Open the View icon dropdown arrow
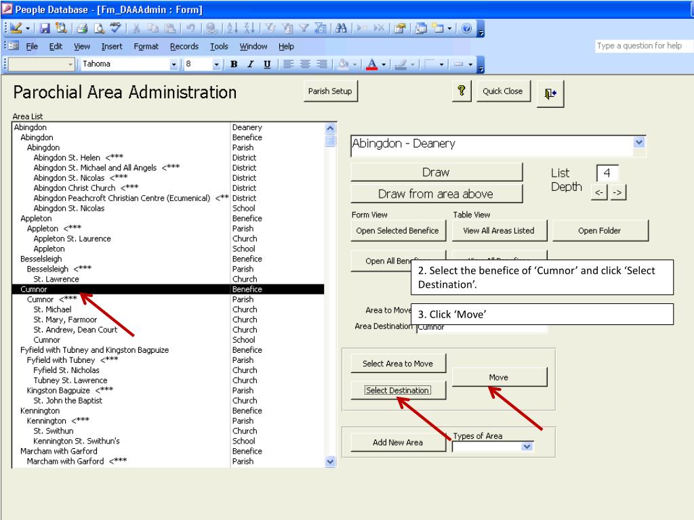Screen dimensions: 694x520 point(27,28)
